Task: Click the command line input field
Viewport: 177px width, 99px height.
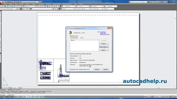Action: 88,95
